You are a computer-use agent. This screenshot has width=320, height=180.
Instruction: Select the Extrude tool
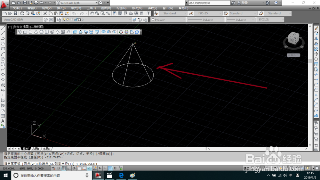(75, 32)
